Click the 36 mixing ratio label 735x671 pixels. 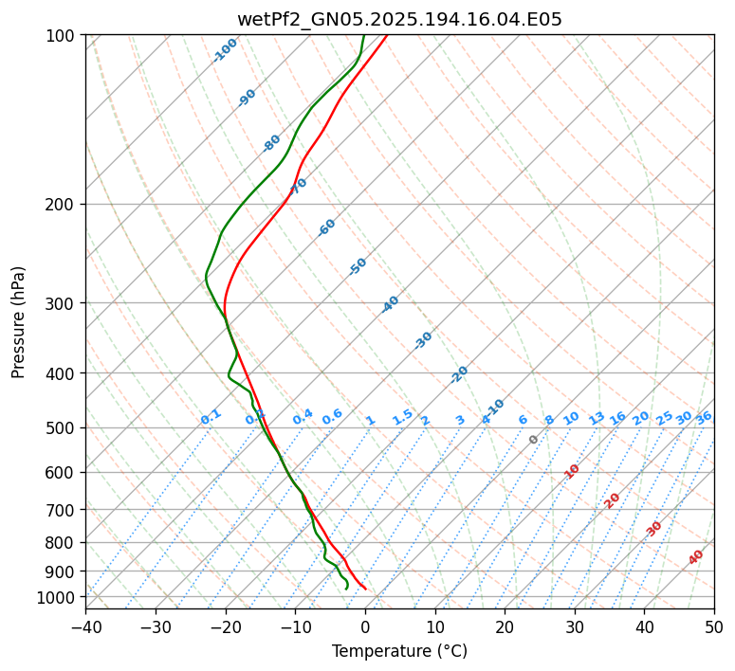[704, 418]
